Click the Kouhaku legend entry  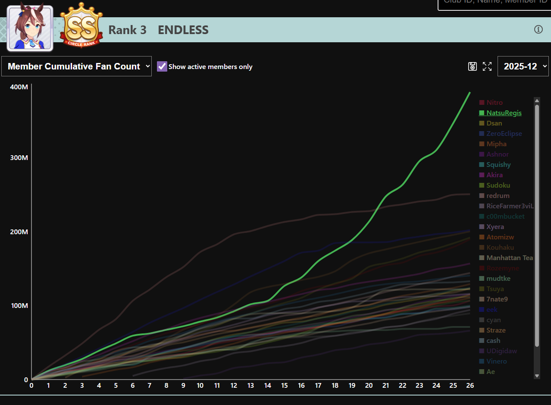[497, 248]
